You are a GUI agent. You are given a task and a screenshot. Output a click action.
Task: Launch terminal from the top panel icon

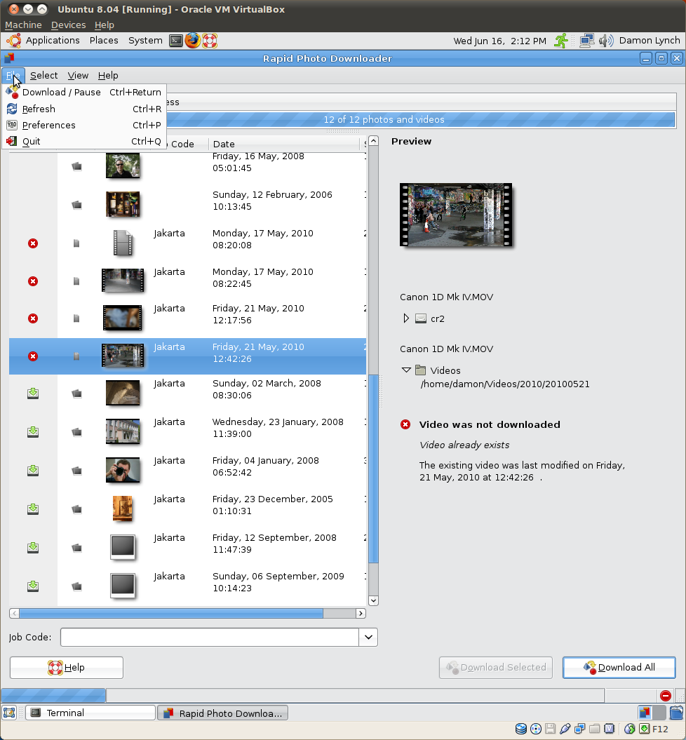pos(176,41)
